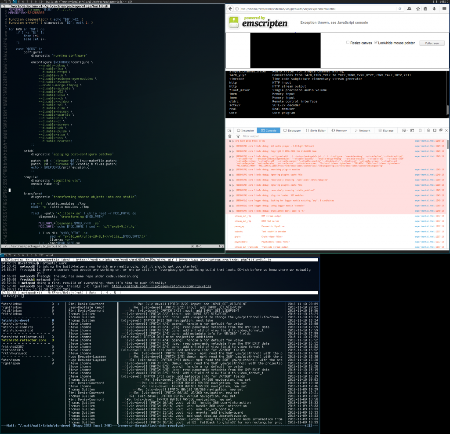Expand the 'pre-main prep time' console entry
The image size is (450, 434).
233,141
